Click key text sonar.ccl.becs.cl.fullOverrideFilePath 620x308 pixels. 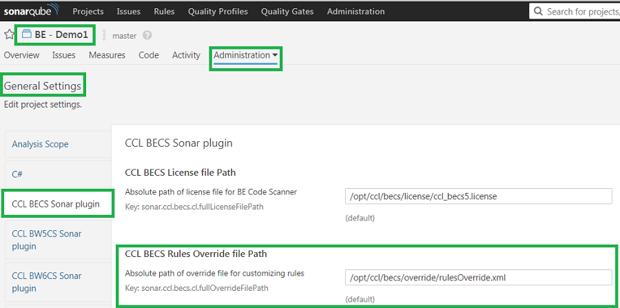tap(196, 288)
